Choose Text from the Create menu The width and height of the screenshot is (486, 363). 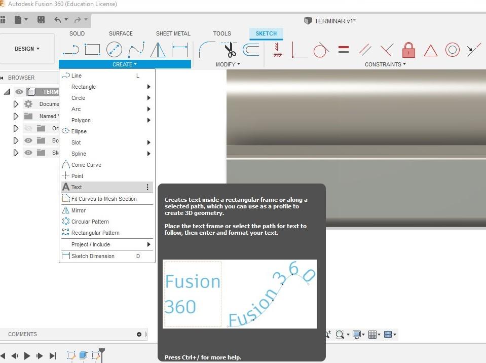coord(107,187)
